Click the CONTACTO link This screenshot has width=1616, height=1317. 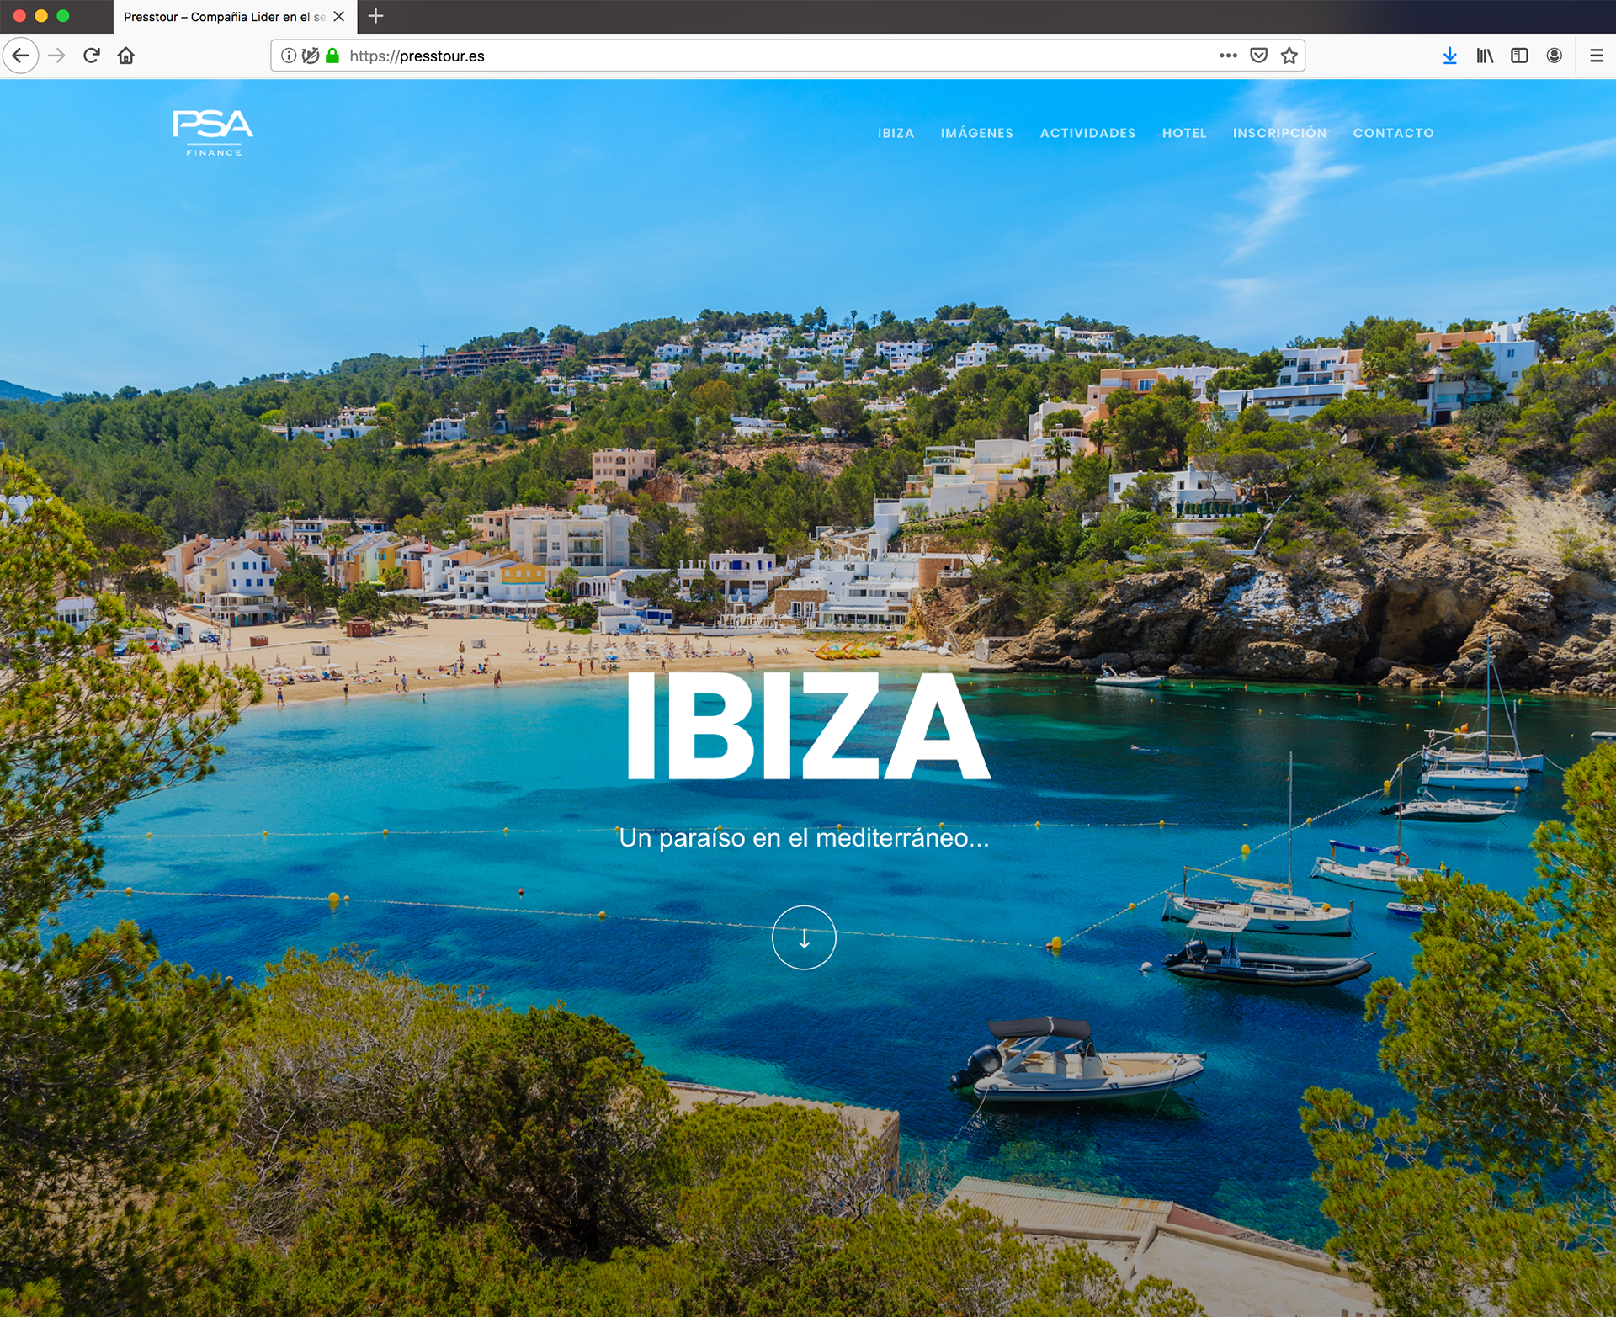1393,133
